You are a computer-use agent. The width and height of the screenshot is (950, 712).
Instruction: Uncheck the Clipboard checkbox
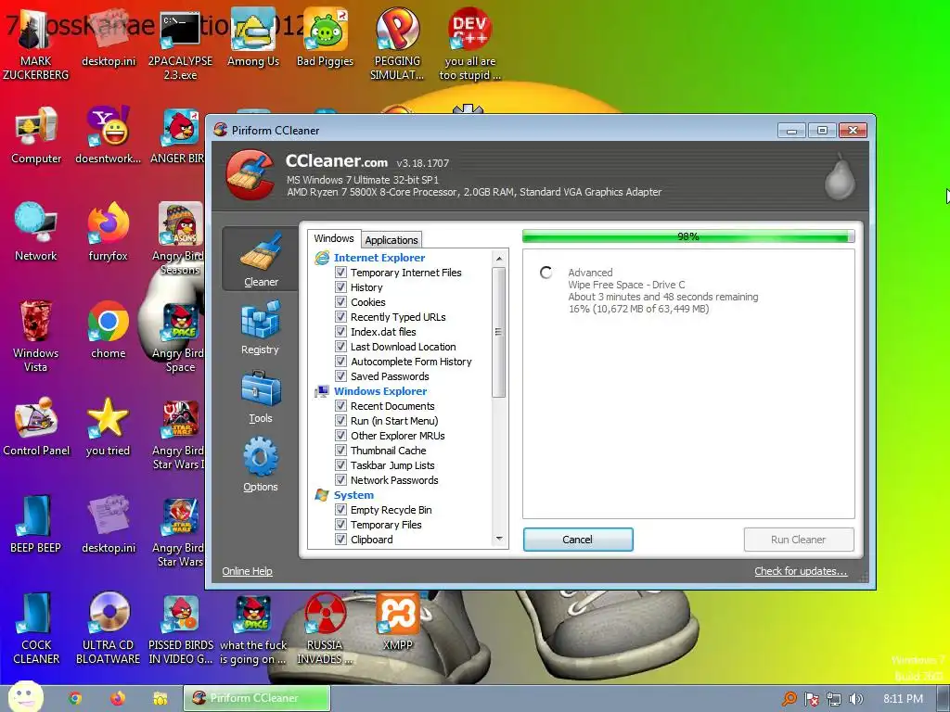pos(340,540)
